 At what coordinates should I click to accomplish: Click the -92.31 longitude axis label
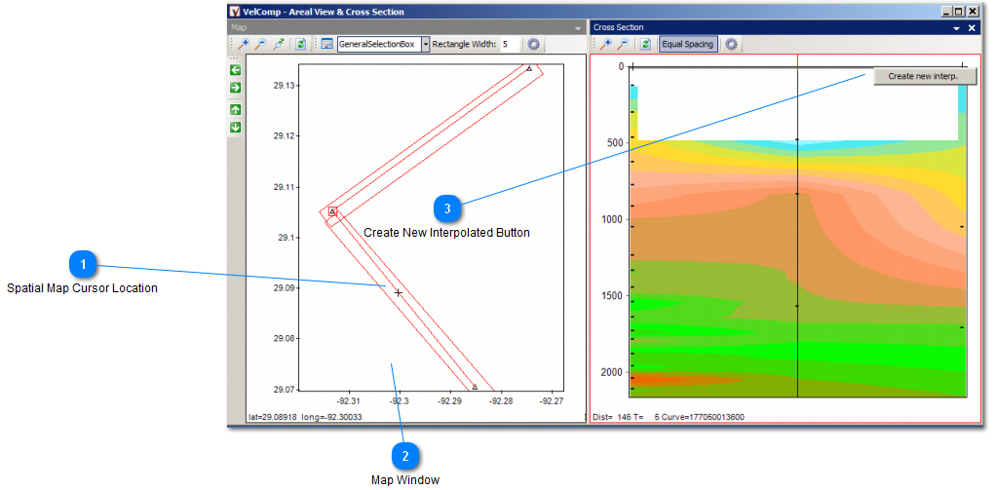click(349, 401)
